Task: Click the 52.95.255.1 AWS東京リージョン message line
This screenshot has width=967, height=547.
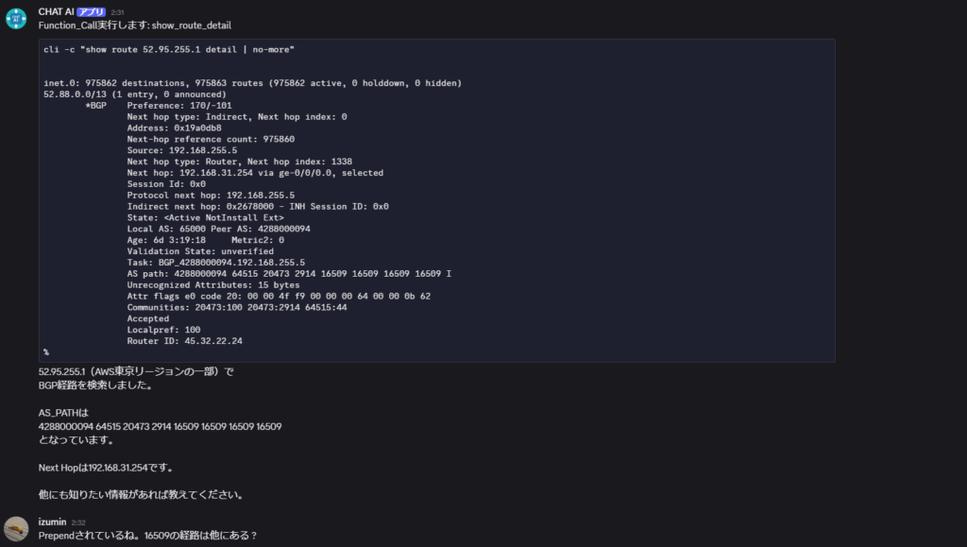Action: (136, 371)
